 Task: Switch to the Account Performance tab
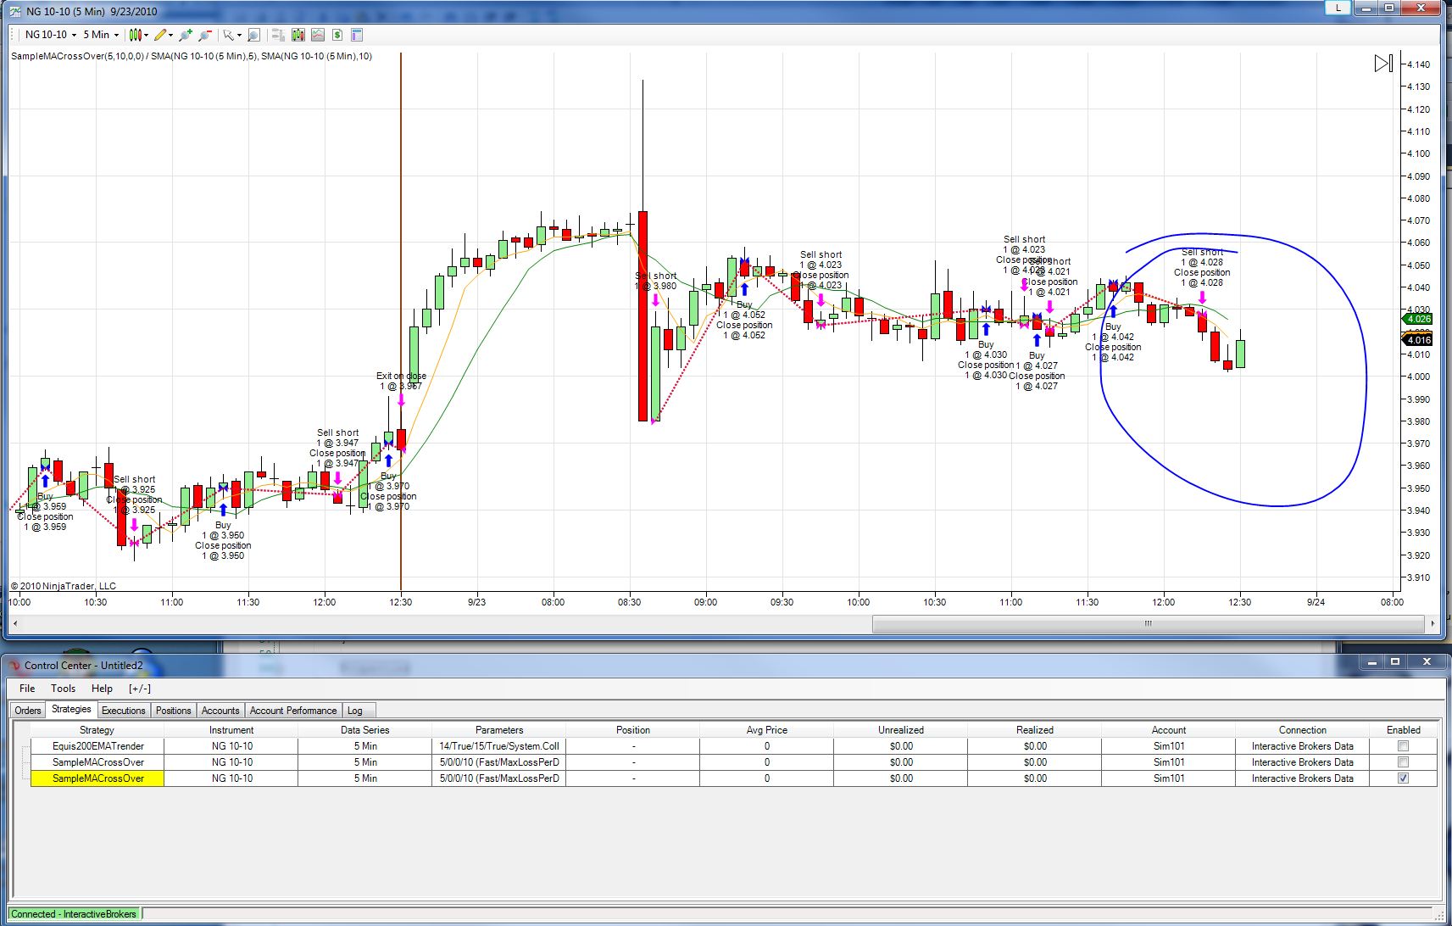coord(293,711)
